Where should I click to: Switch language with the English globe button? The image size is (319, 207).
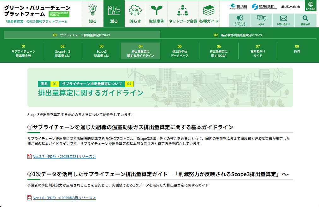[x=310, y=6]
